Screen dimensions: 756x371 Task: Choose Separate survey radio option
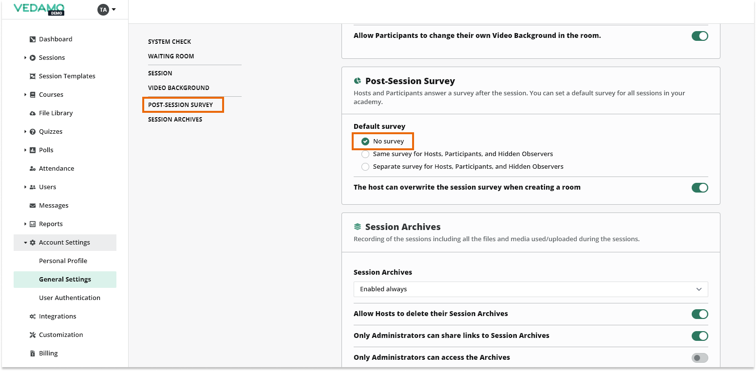pos(365,167)
